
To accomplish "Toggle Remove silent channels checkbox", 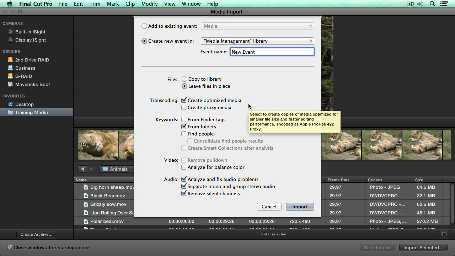I will click(x=184, y=193).
